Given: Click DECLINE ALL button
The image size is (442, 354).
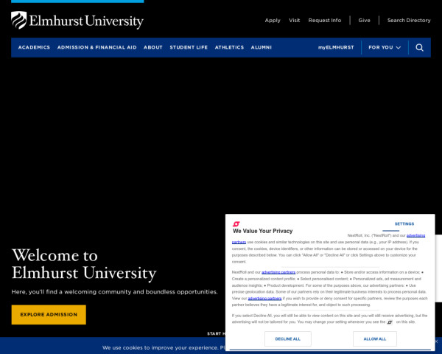Looking at the screenshot, I should [x=288, y=339].
